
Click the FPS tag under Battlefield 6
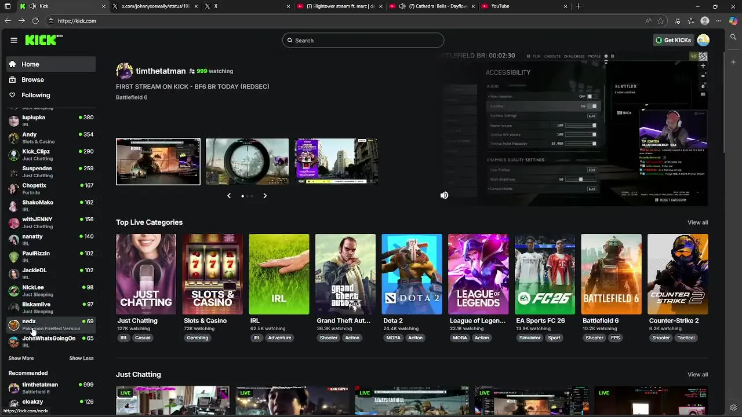pos(615,338)
